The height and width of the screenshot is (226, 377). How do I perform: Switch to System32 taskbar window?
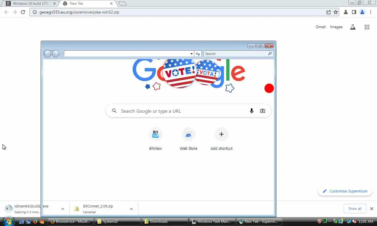118,222
